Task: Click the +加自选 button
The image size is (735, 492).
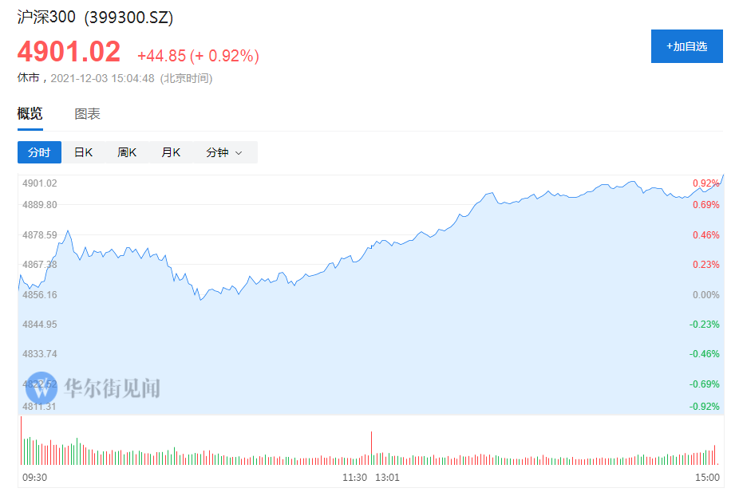Action: [x=686, y=46]
